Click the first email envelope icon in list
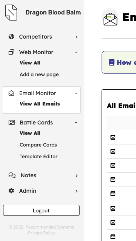This screenshot has width=136, height=241. point(113,137)
